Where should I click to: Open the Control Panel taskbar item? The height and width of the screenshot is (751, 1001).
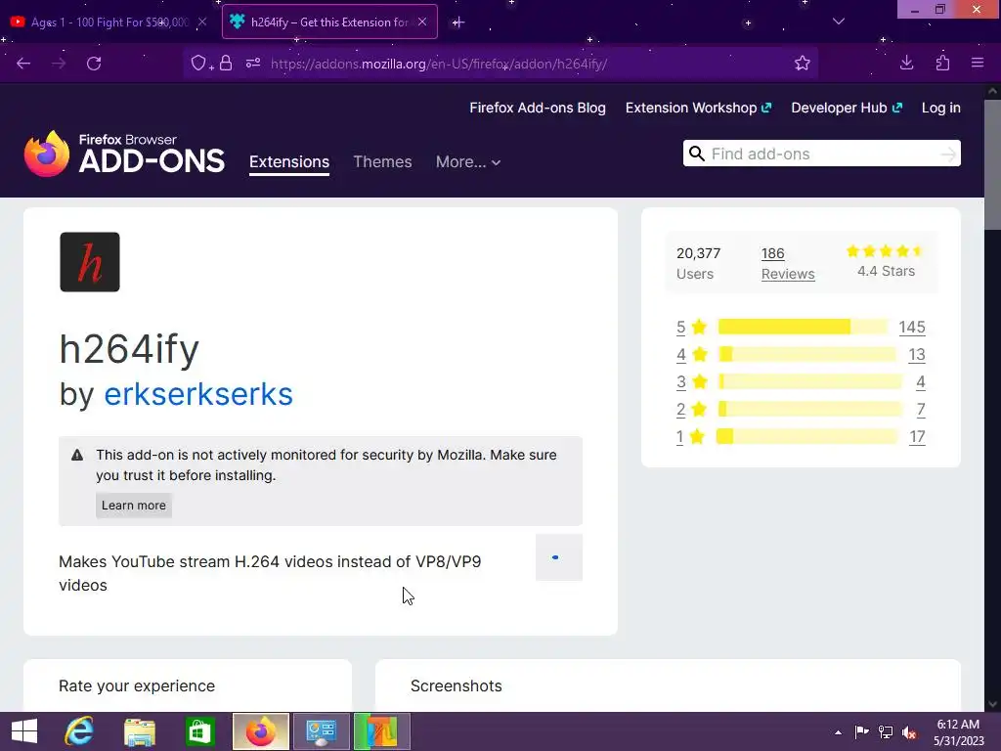tap(321, 731)
